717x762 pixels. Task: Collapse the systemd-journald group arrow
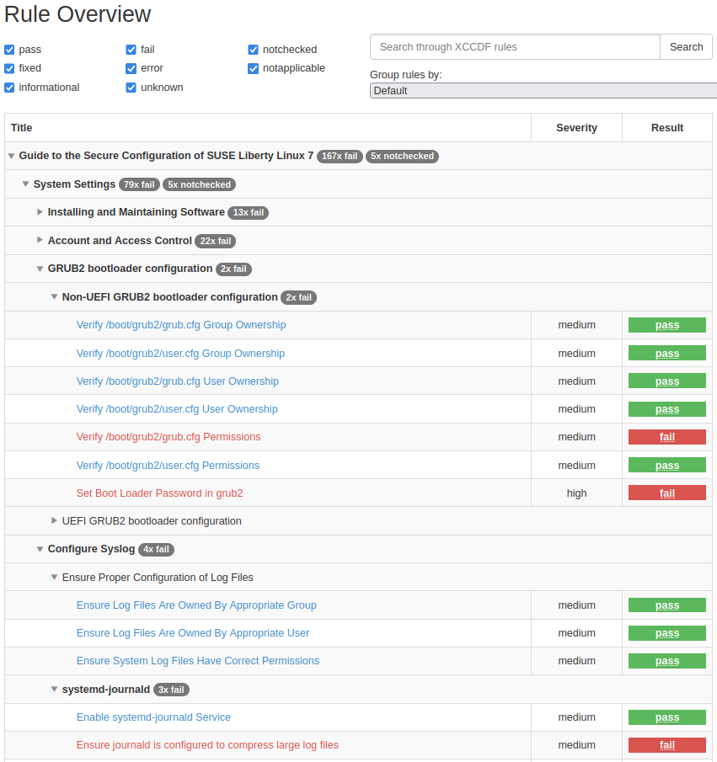point(54,690)
